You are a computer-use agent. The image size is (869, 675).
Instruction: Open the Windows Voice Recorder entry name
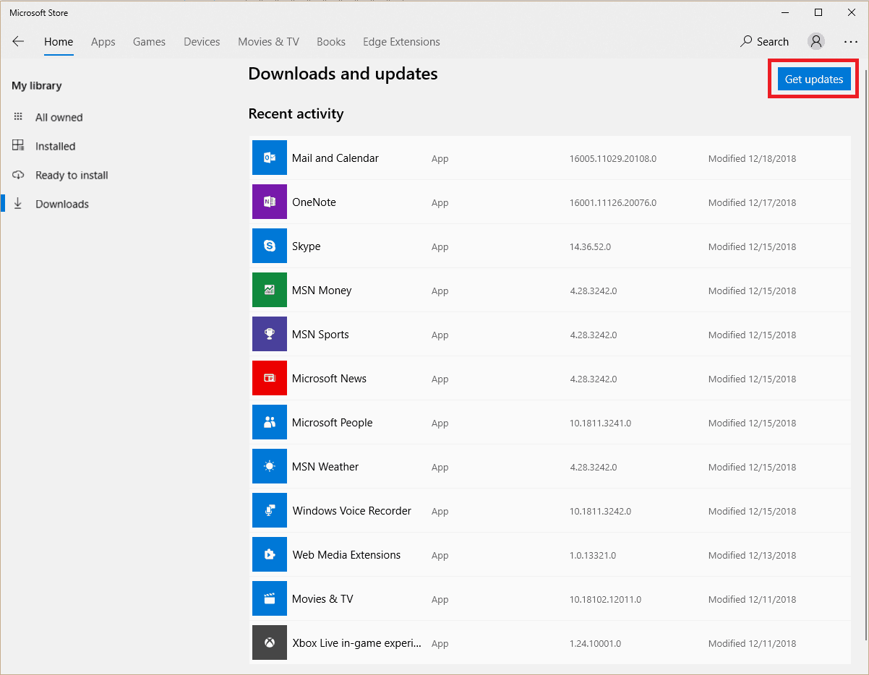tap(352, 510)
